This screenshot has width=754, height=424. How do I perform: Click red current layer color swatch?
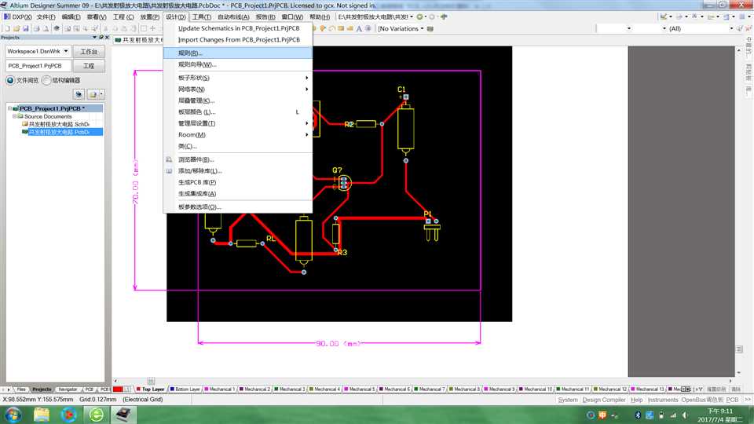pos(118,389)
